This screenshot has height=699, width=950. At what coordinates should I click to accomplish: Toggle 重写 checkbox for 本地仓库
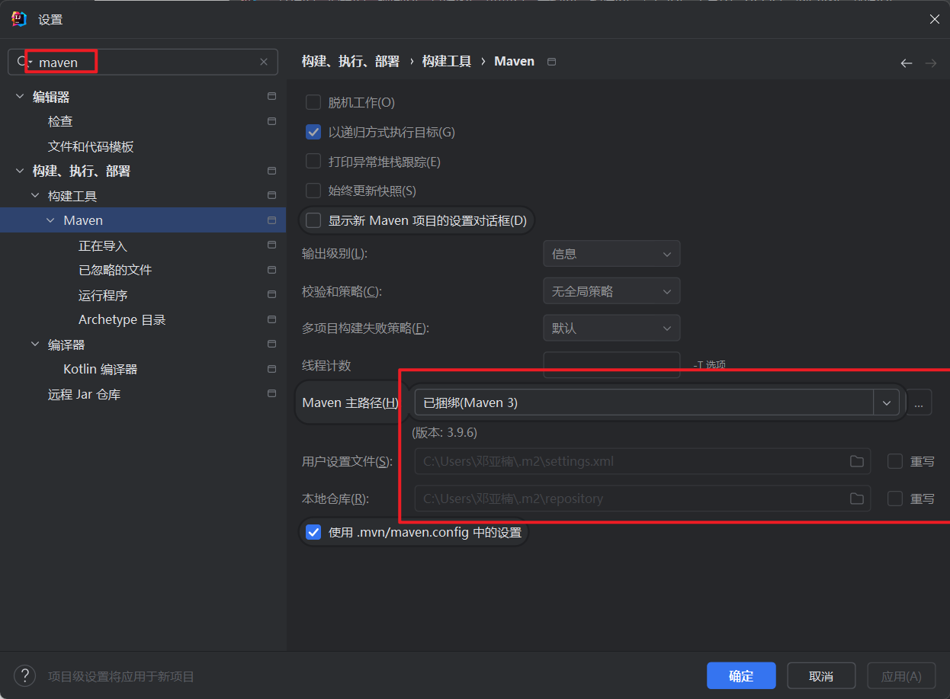[895, 499]
